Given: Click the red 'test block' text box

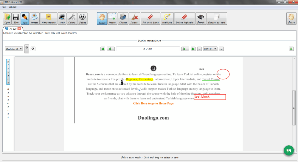Looking at the screenshot, I should point(210,97).
